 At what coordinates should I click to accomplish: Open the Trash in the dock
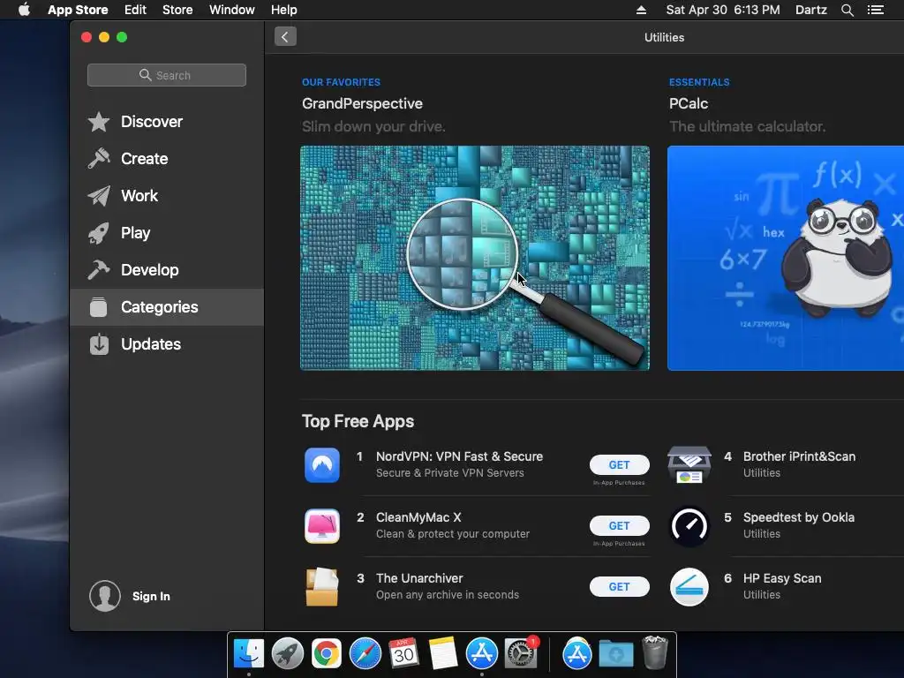(655, 652)
